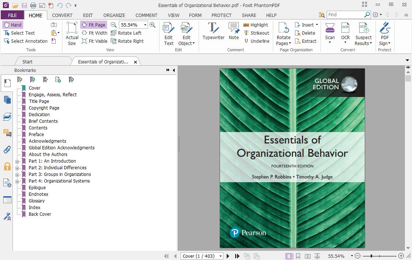Open the Rotate Pages dropdown
This screenshot has height=260, width=412.
(x=283, y=34)
